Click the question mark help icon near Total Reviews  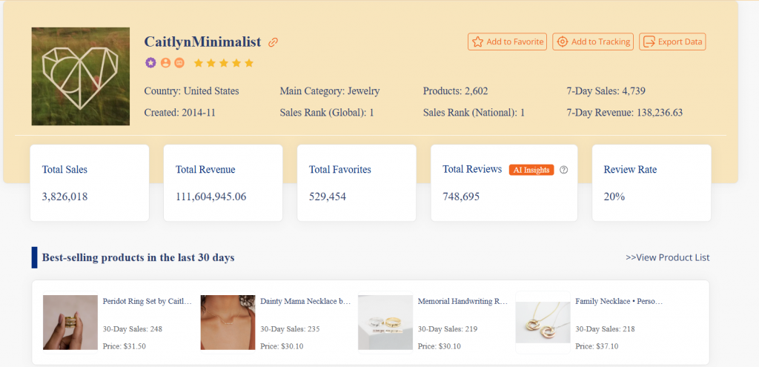pos(563,170)
